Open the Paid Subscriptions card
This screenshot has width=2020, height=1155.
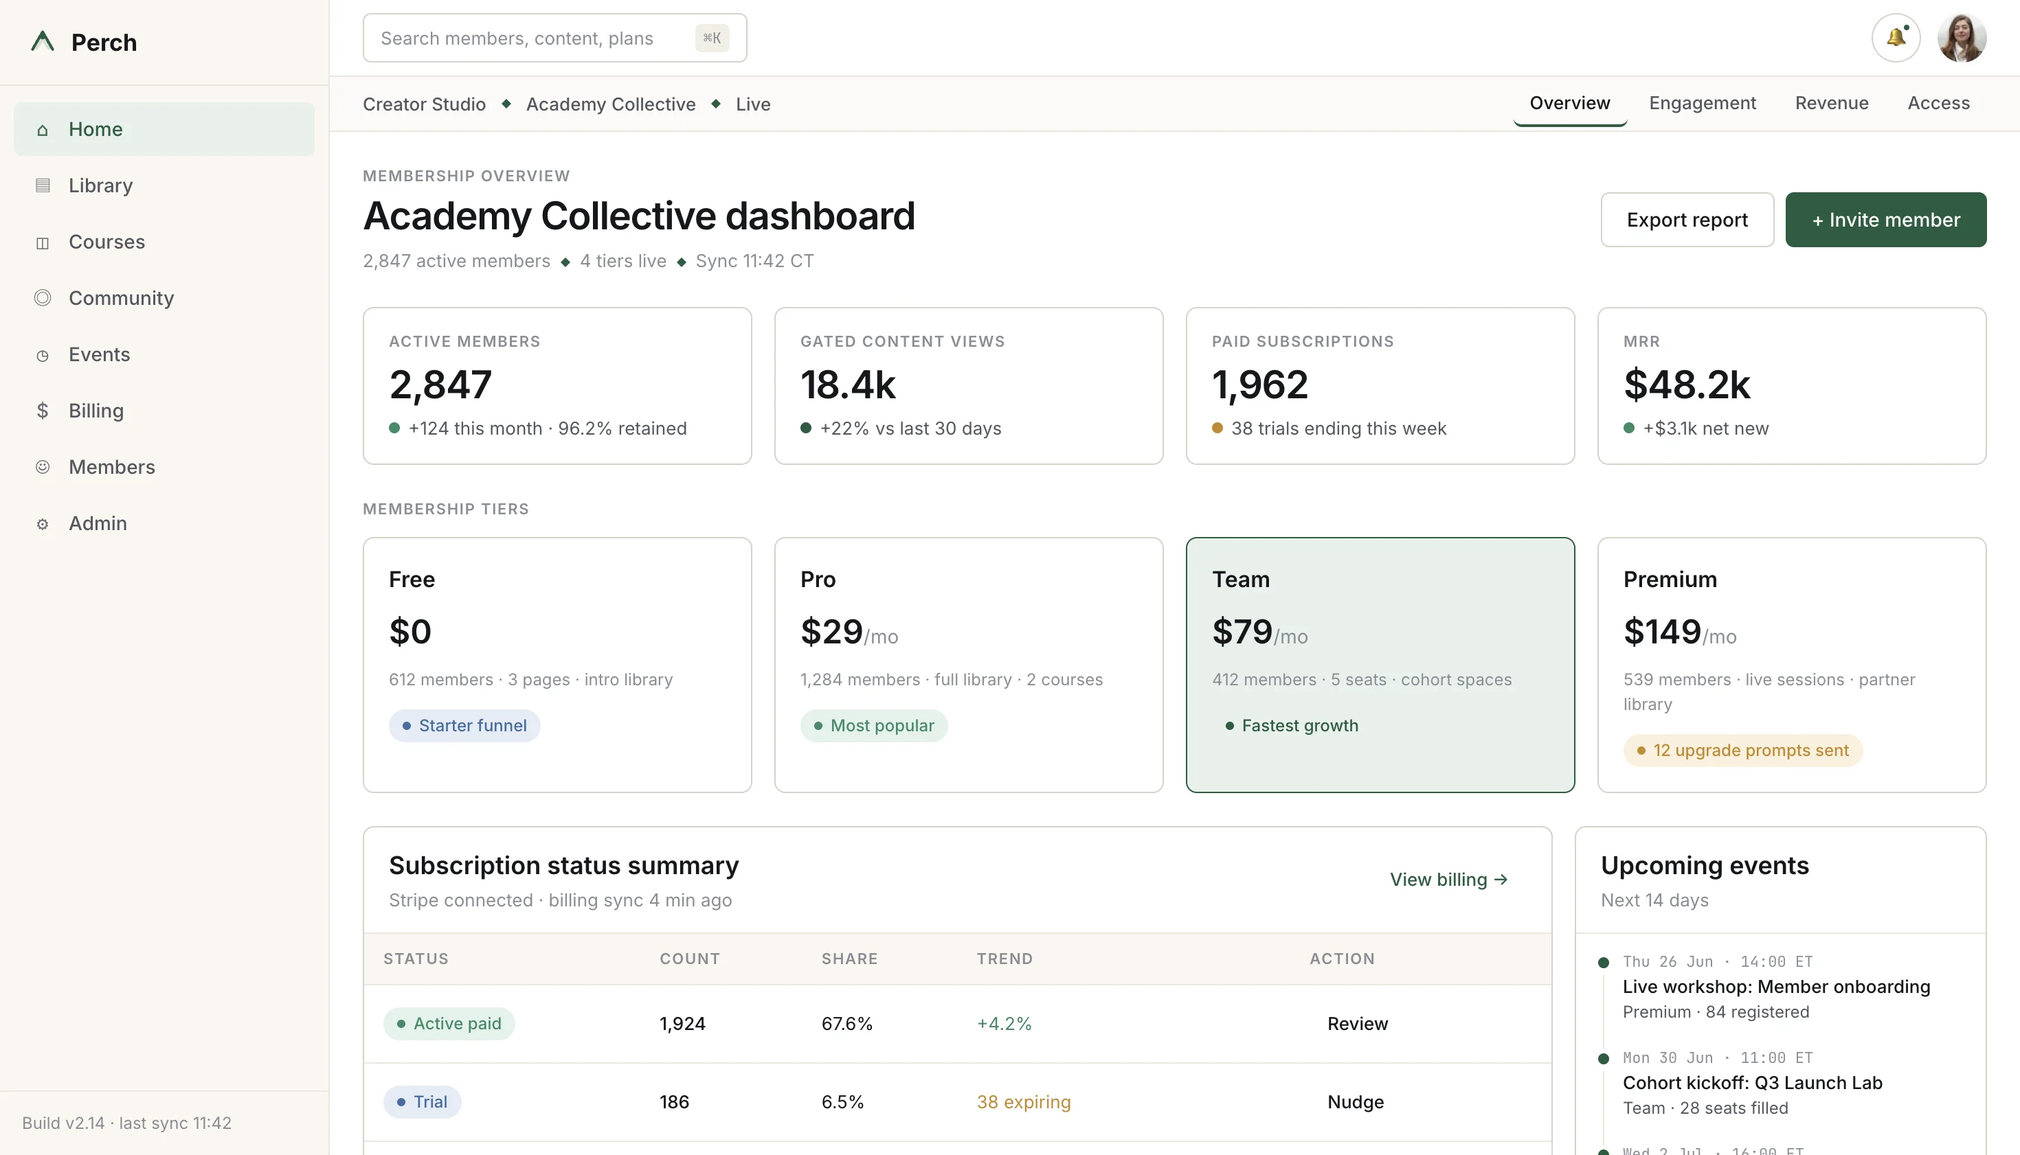pyautogui.click(x=1380, y=387)
